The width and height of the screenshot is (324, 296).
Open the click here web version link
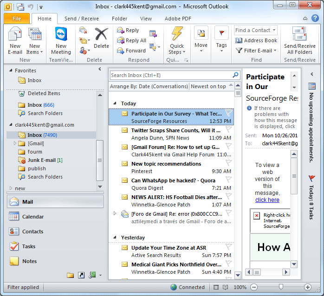pyautogui.click(x=267, y=200)
